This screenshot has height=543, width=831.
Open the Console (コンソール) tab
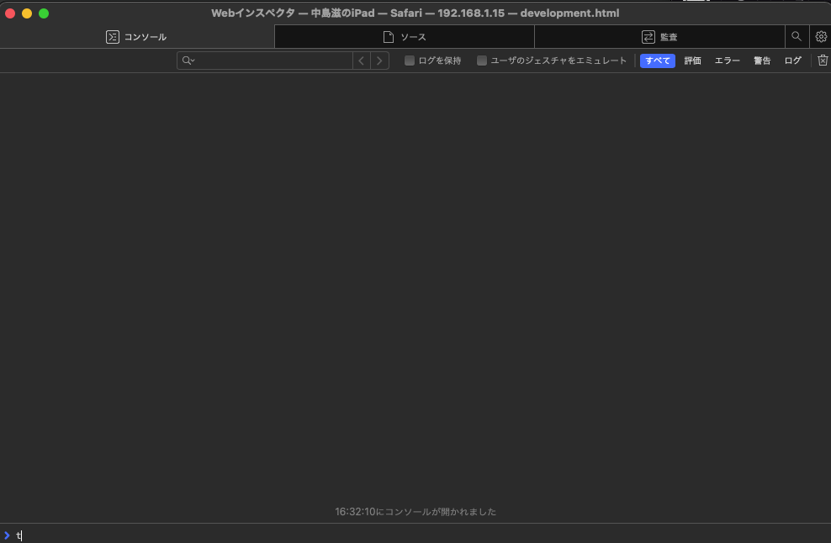[x=137, y=36]
